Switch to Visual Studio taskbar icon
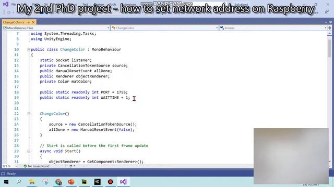 pos(123,182)
